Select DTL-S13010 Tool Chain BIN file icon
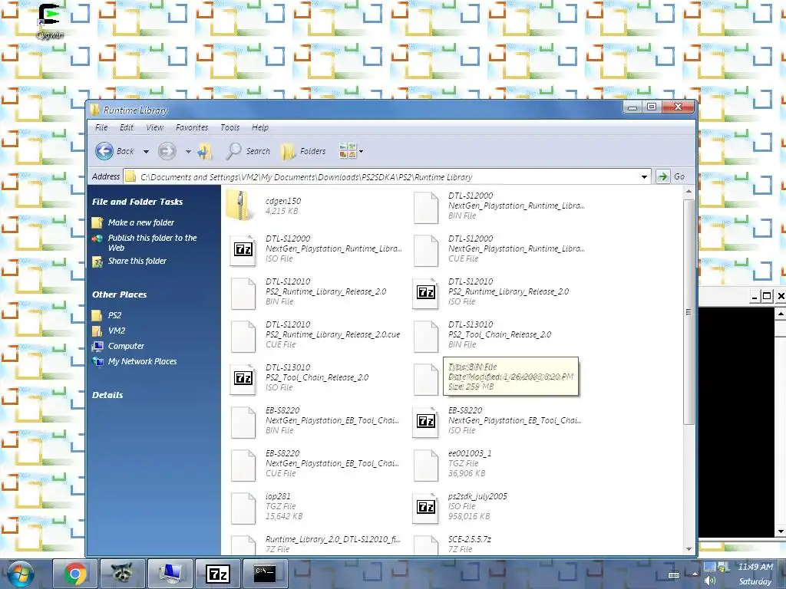Viewport: 786px width, 589px height. (x=425, y=336)
